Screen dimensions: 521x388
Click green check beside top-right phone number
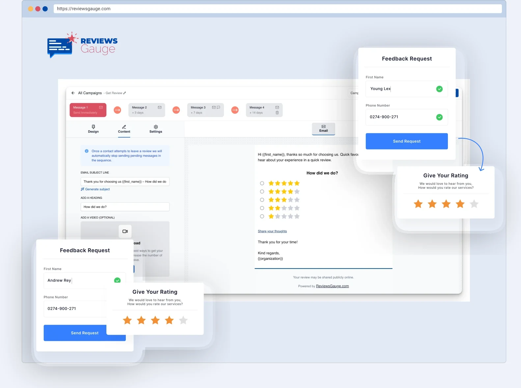[x=439, y=117]
